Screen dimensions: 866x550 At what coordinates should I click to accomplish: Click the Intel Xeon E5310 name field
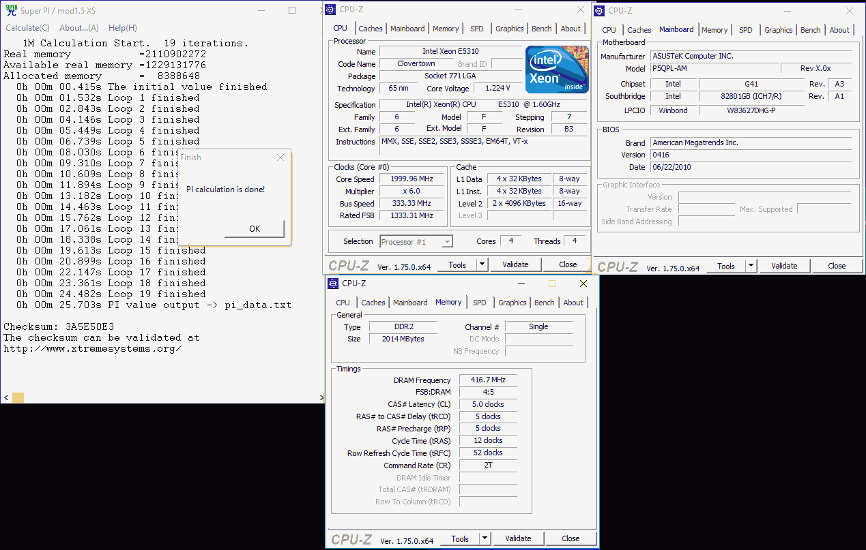[449, 52]
